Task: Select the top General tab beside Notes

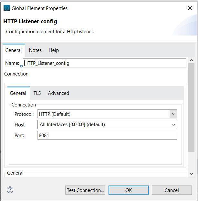Action: (x=14, y=50)
